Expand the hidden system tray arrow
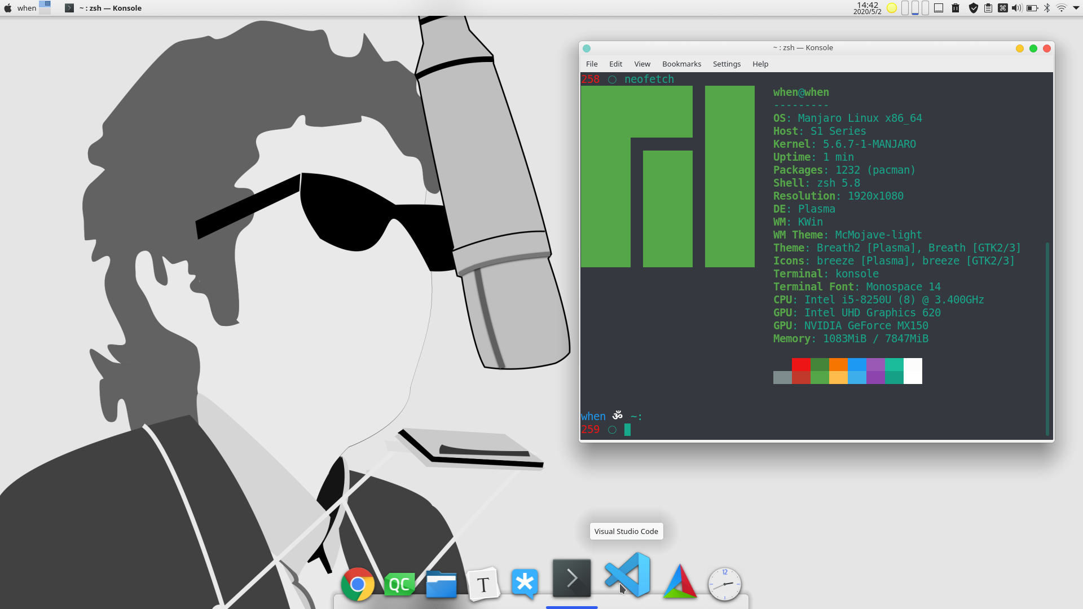The width and height of the screenshot is (1083, 609). (x=1076, y=8)
